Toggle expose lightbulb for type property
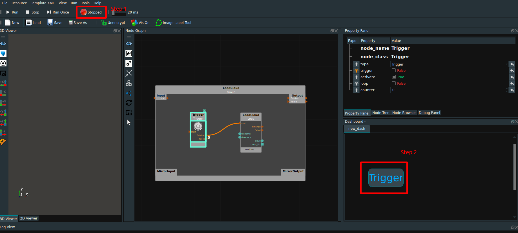Viewport: 518px width, 233px height. point(357,64)
